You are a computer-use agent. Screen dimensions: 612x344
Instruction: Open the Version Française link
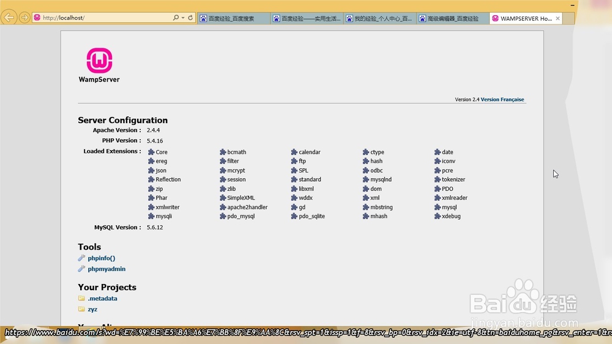click(502, 100)
